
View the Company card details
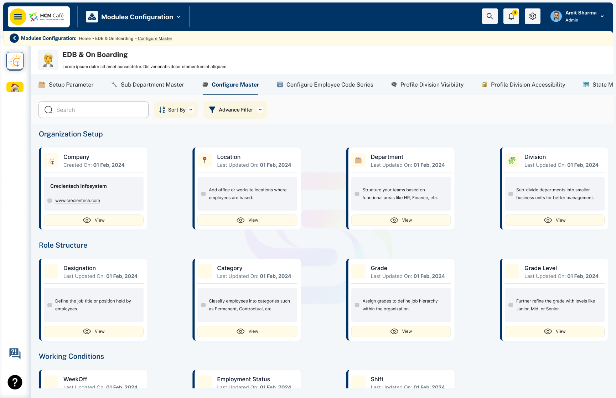[x=94, y=220]
